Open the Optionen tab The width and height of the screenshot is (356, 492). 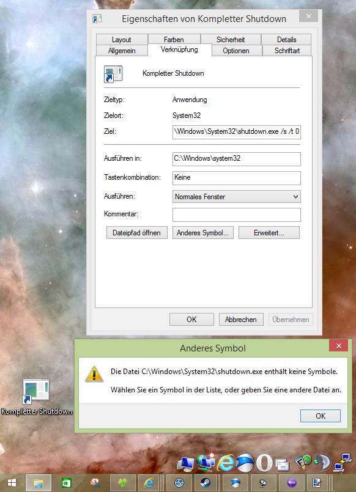236,51
